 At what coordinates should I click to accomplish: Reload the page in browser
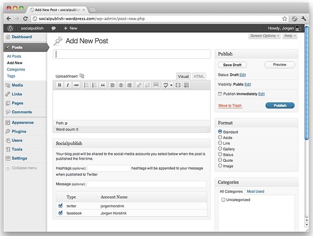[x=25, y=19]
